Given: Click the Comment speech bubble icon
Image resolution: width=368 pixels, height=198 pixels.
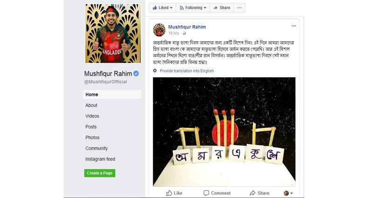Looking at the screenshot, I should (206, 193).
